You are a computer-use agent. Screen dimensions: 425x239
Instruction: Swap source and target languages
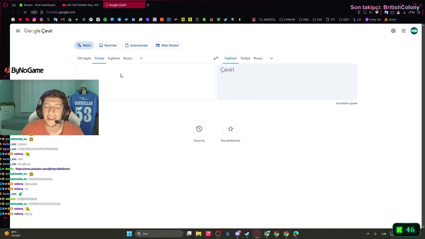(x=216, y=58)
